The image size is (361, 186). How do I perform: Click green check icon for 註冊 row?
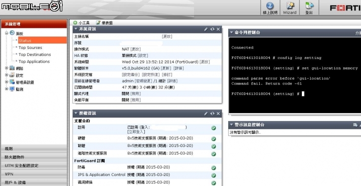(x=214, y=128)
